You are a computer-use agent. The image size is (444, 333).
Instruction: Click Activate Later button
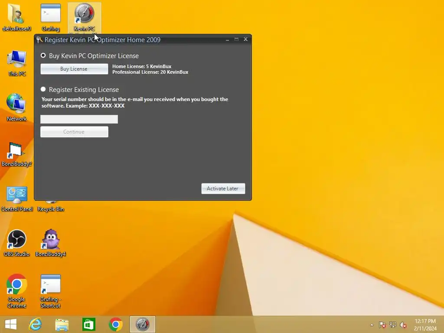tap(223, 189)
